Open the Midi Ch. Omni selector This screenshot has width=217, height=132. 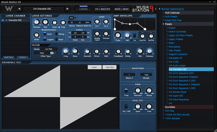pos(87,22)
